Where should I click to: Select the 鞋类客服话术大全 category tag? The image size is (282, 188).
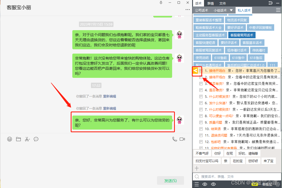(208, 28)
